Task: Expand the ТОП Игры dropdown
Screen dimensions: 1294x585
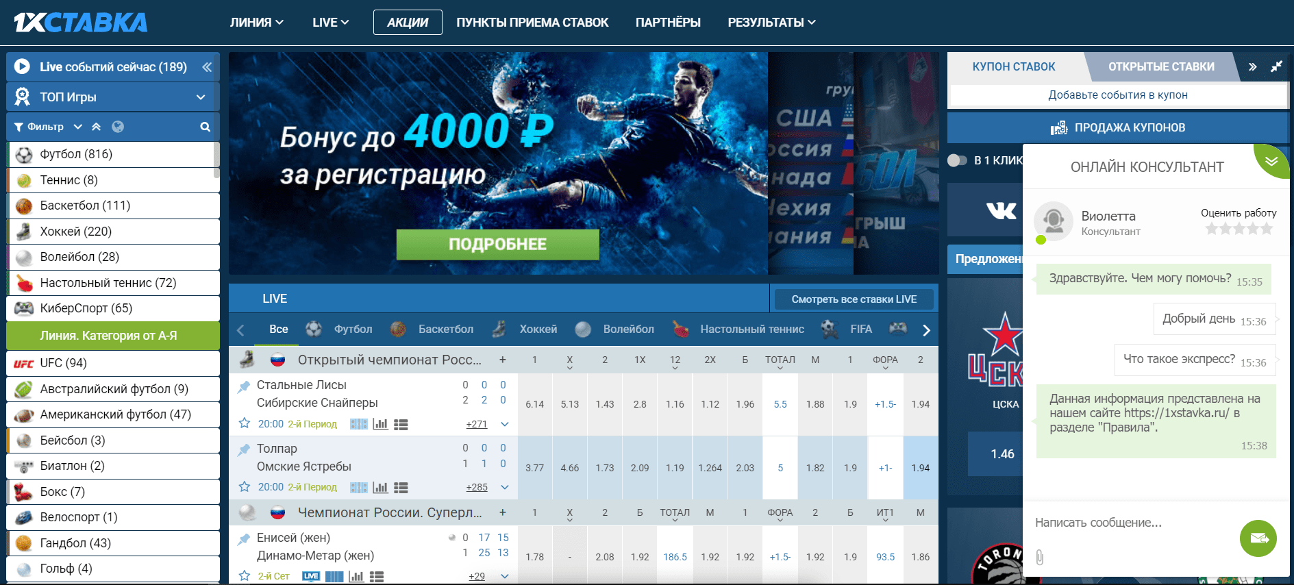Action: [201, 97]
